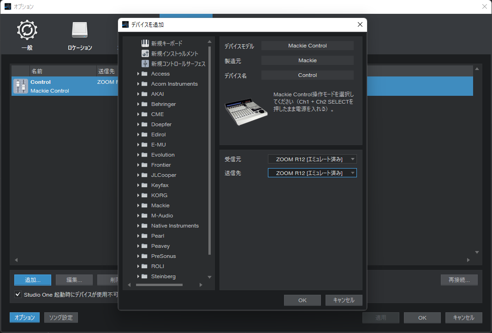
Task: Open the 一般 (General) settings gear icon
Action: [x=27, y=30]
